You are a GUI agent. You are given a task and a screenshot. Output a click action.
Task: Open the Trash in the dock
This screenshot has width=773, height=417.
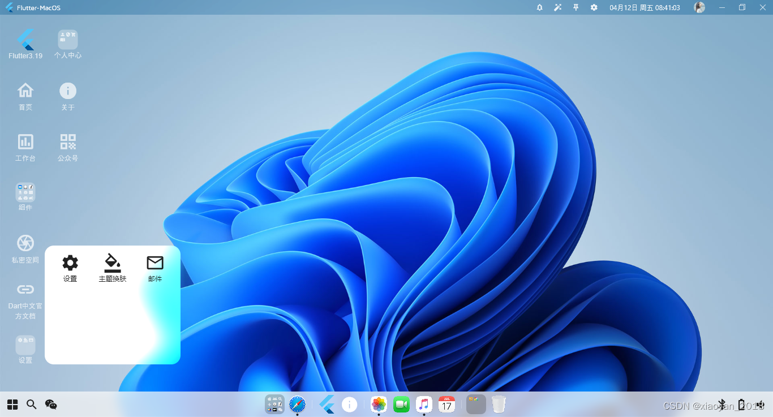tap(499, 404)
